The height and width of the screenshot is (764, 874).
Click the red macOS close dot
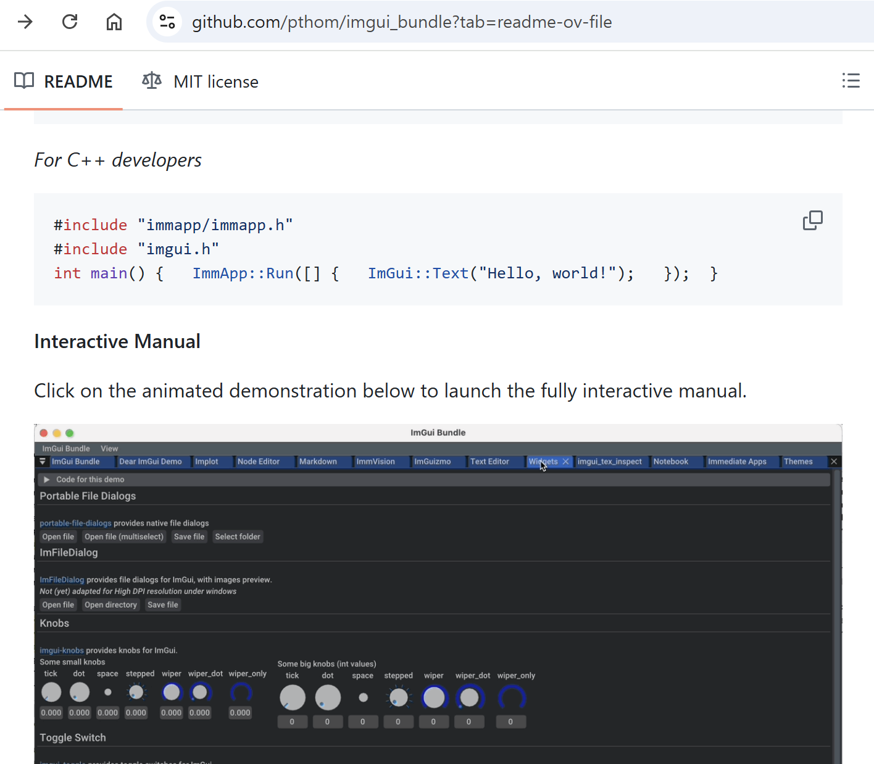point(44,433)
